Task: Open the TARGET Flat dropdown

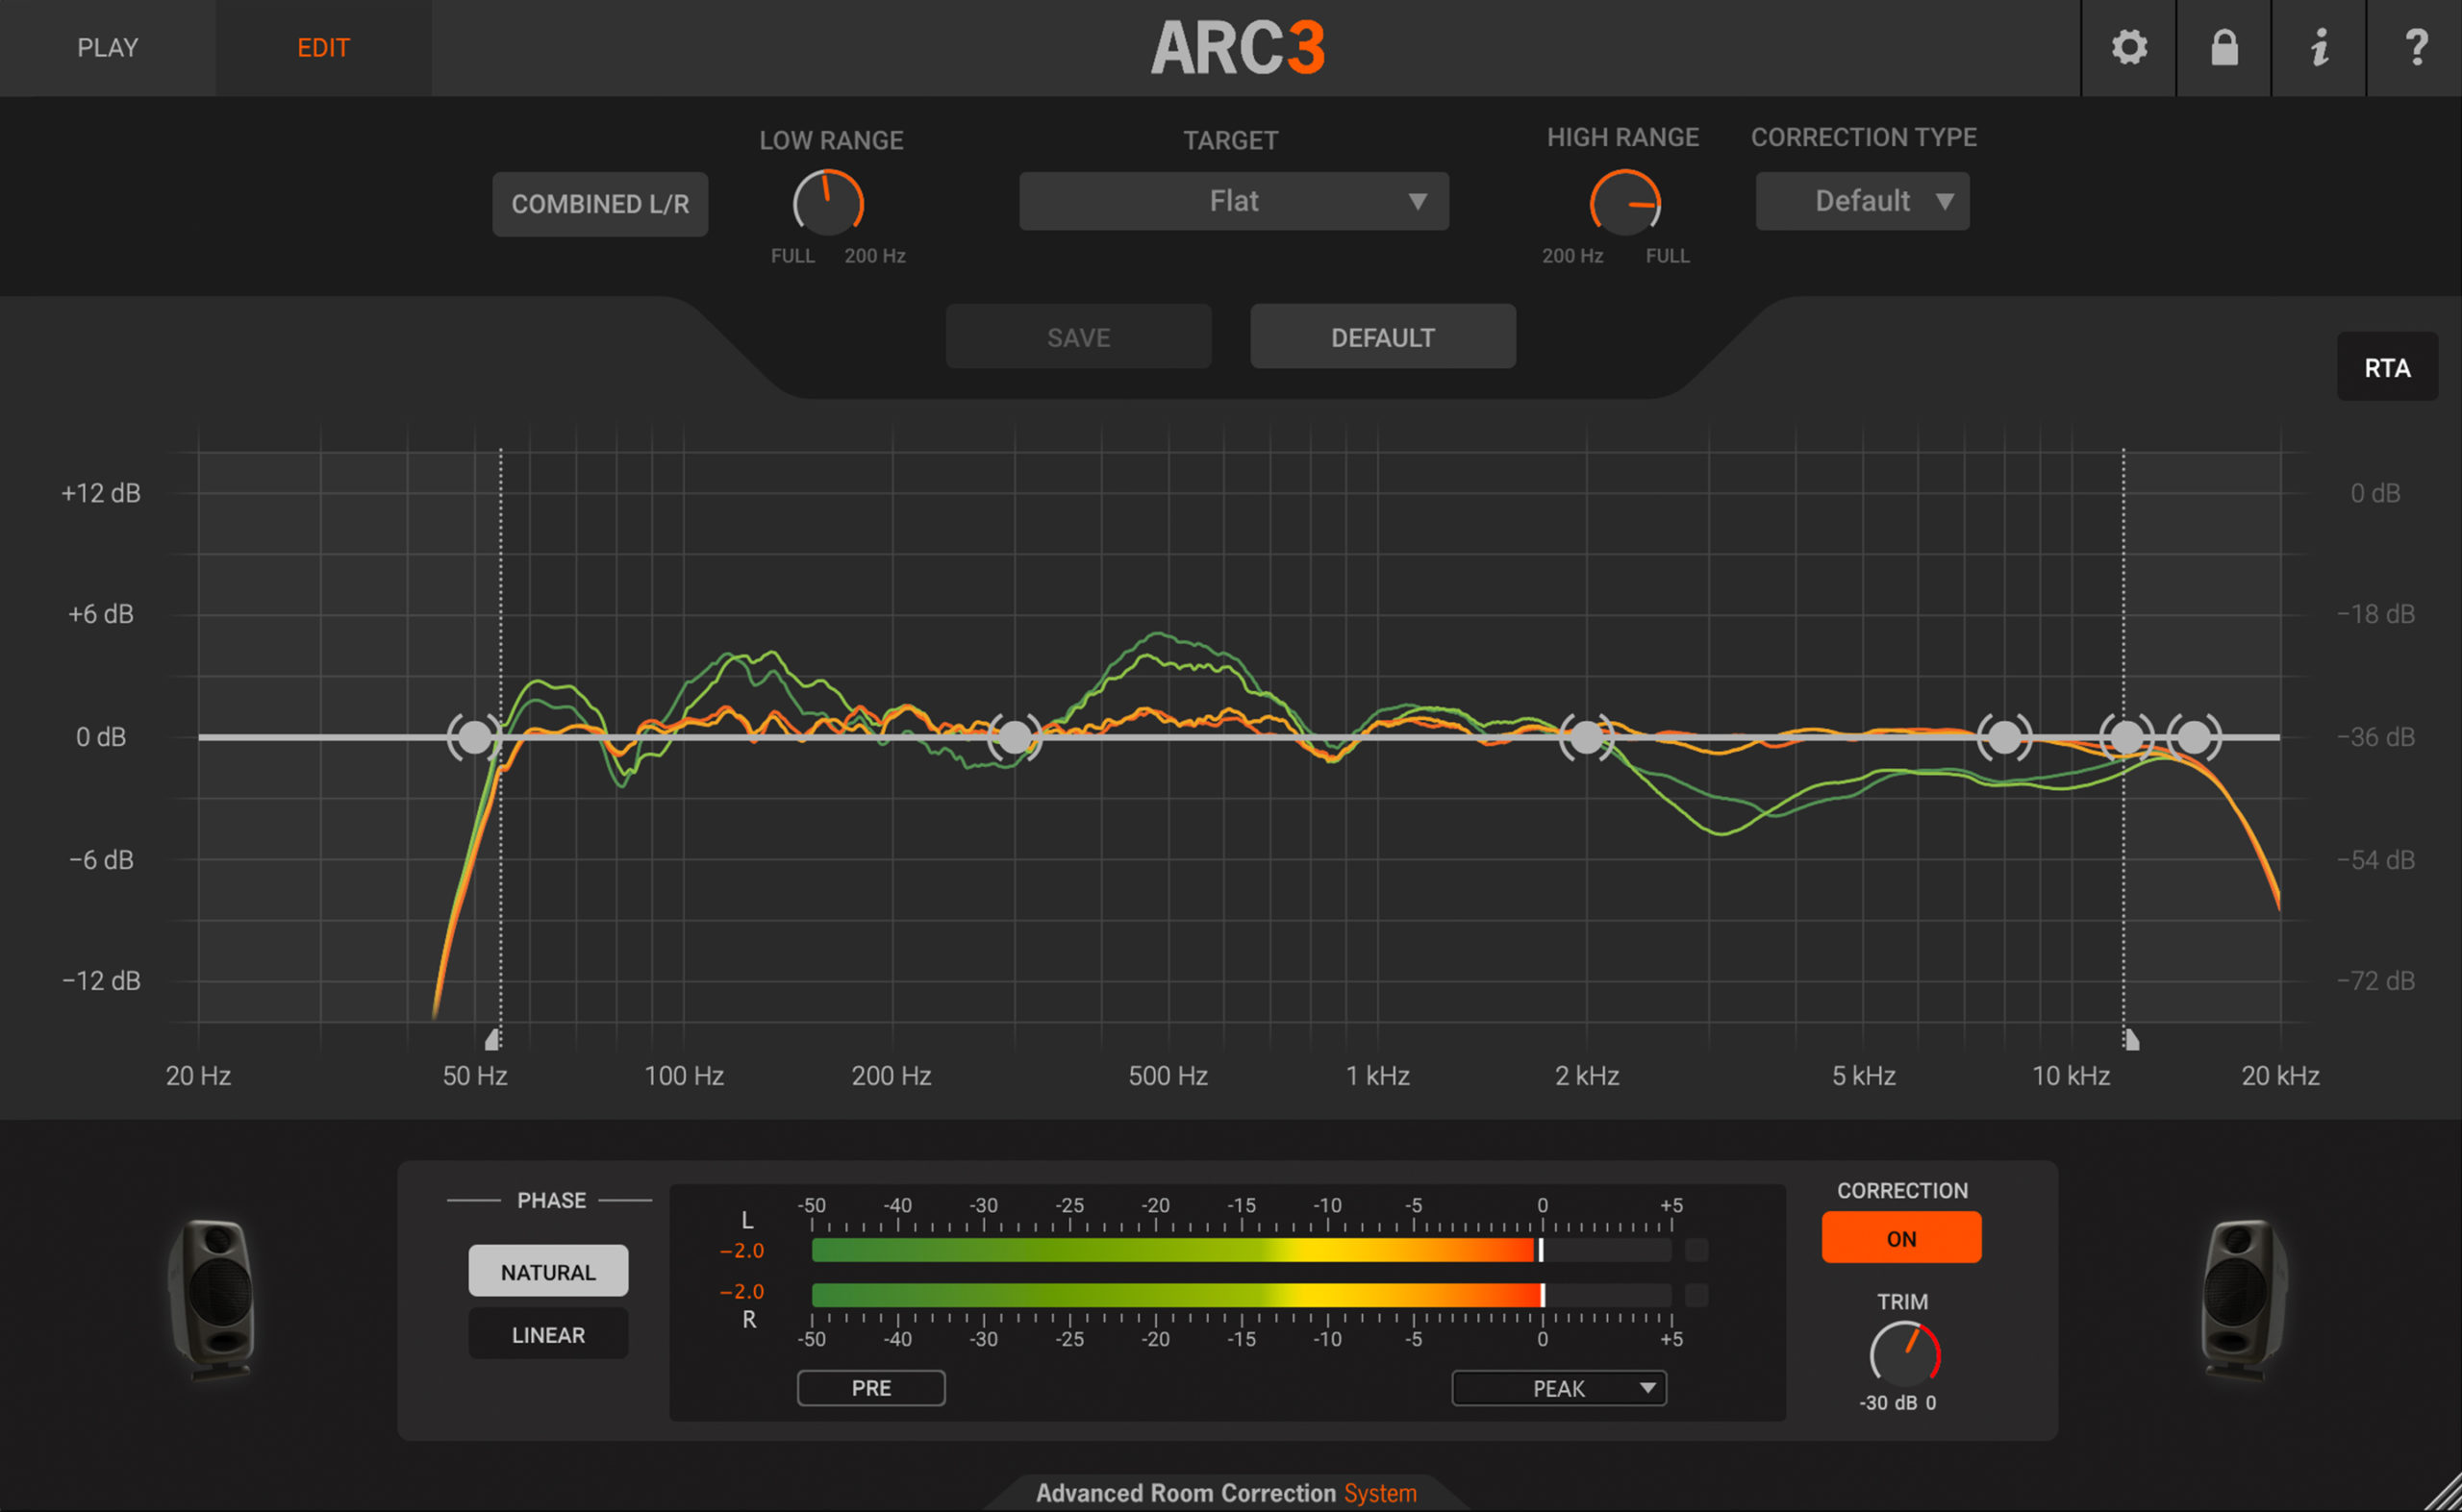Action: tap(1234, 201)
